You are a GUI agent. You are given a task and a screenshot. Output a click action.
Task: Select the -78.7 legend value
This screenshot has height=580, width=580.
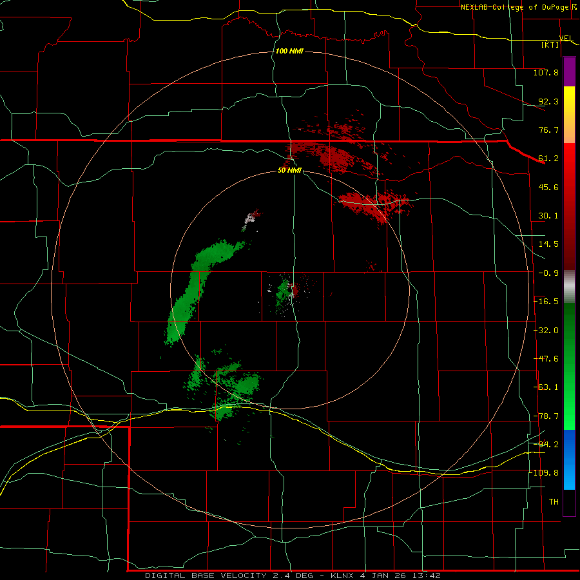click(546, 416)
